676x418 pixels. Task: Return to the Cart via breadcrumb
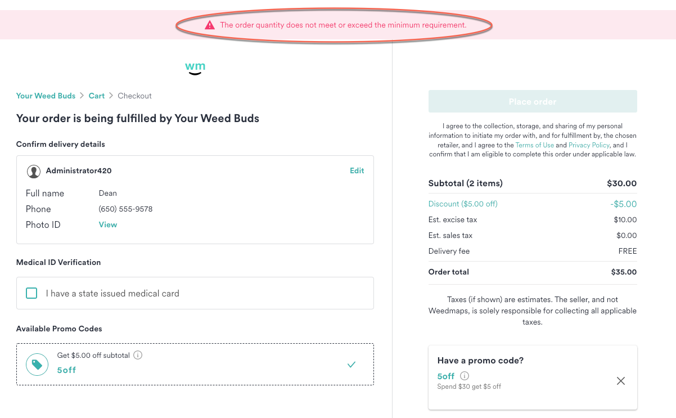point(96,96)
